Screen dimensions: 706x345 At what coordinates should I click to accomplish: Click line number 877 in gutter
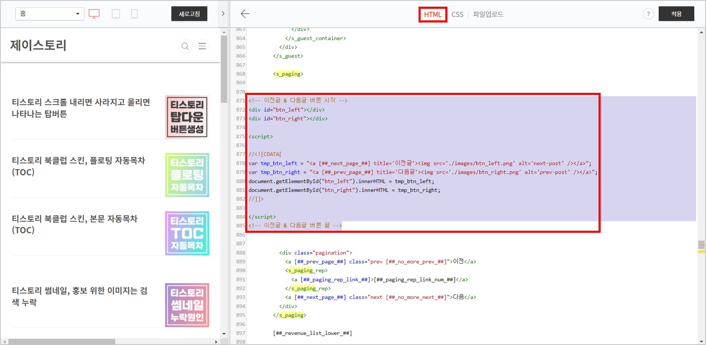240,154
